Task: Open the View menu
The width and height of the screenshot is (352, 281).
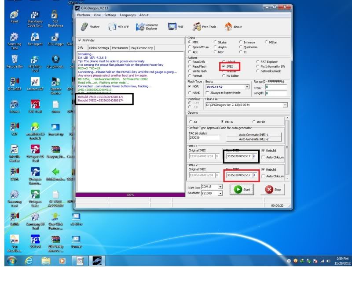Action: tap(97, 15)
